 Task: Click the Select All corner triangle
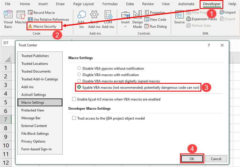click(7, 59)
